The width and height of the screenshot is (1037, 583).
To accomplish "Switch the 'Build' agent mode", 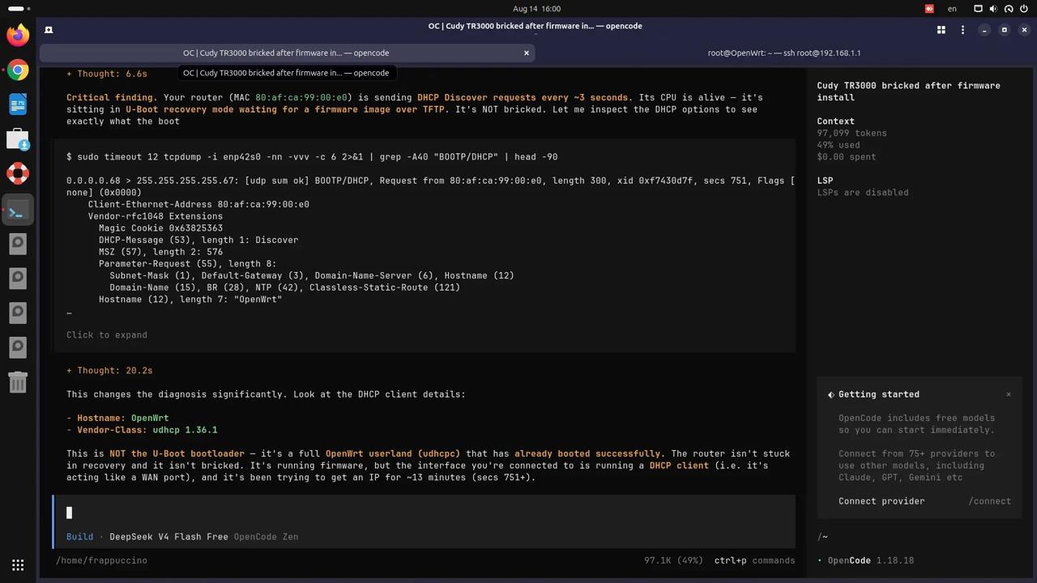I will point(80,537).
